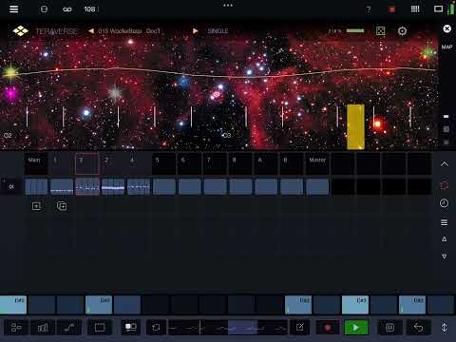Close the Teraverse plugin window

click(446, 28)
